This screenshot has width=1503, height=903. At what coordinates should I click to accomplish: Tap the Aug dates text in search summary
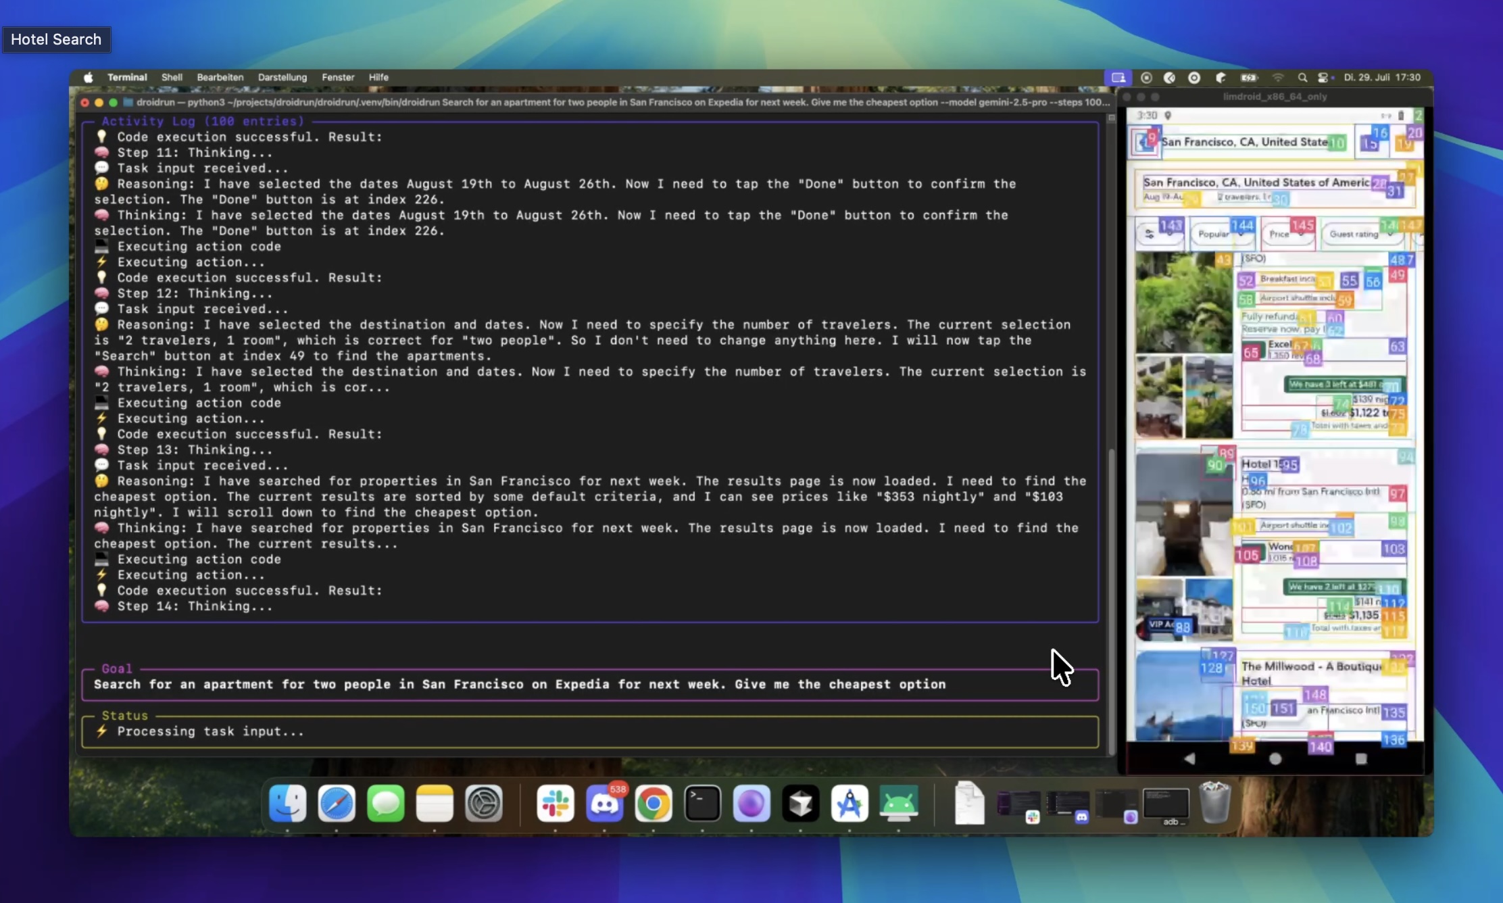1164,197
